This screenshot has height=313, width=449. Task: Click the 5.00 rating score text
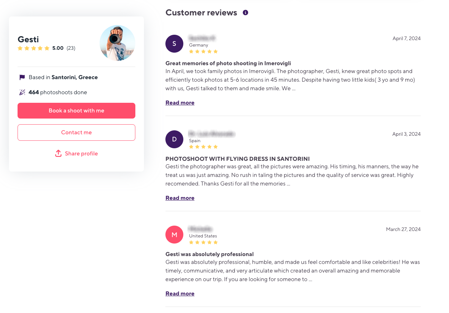pos(58,48)
